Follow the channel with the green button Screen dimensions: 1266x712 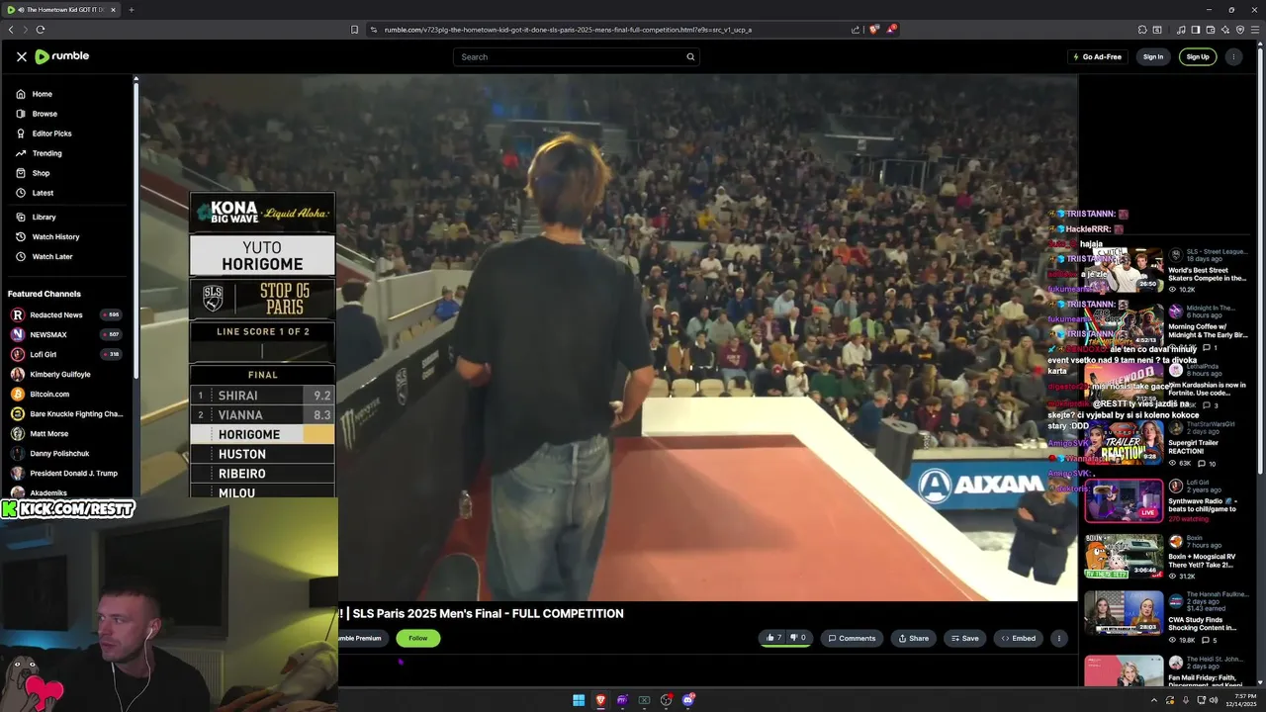tap(418, 638)
